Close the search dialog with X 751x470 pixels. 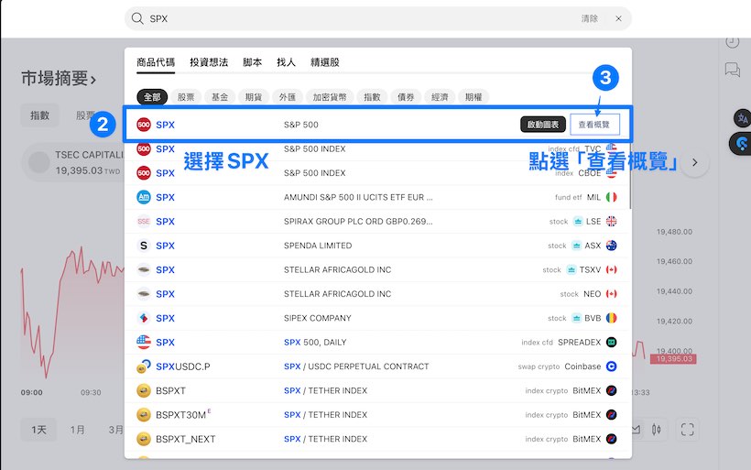point(618,18)
